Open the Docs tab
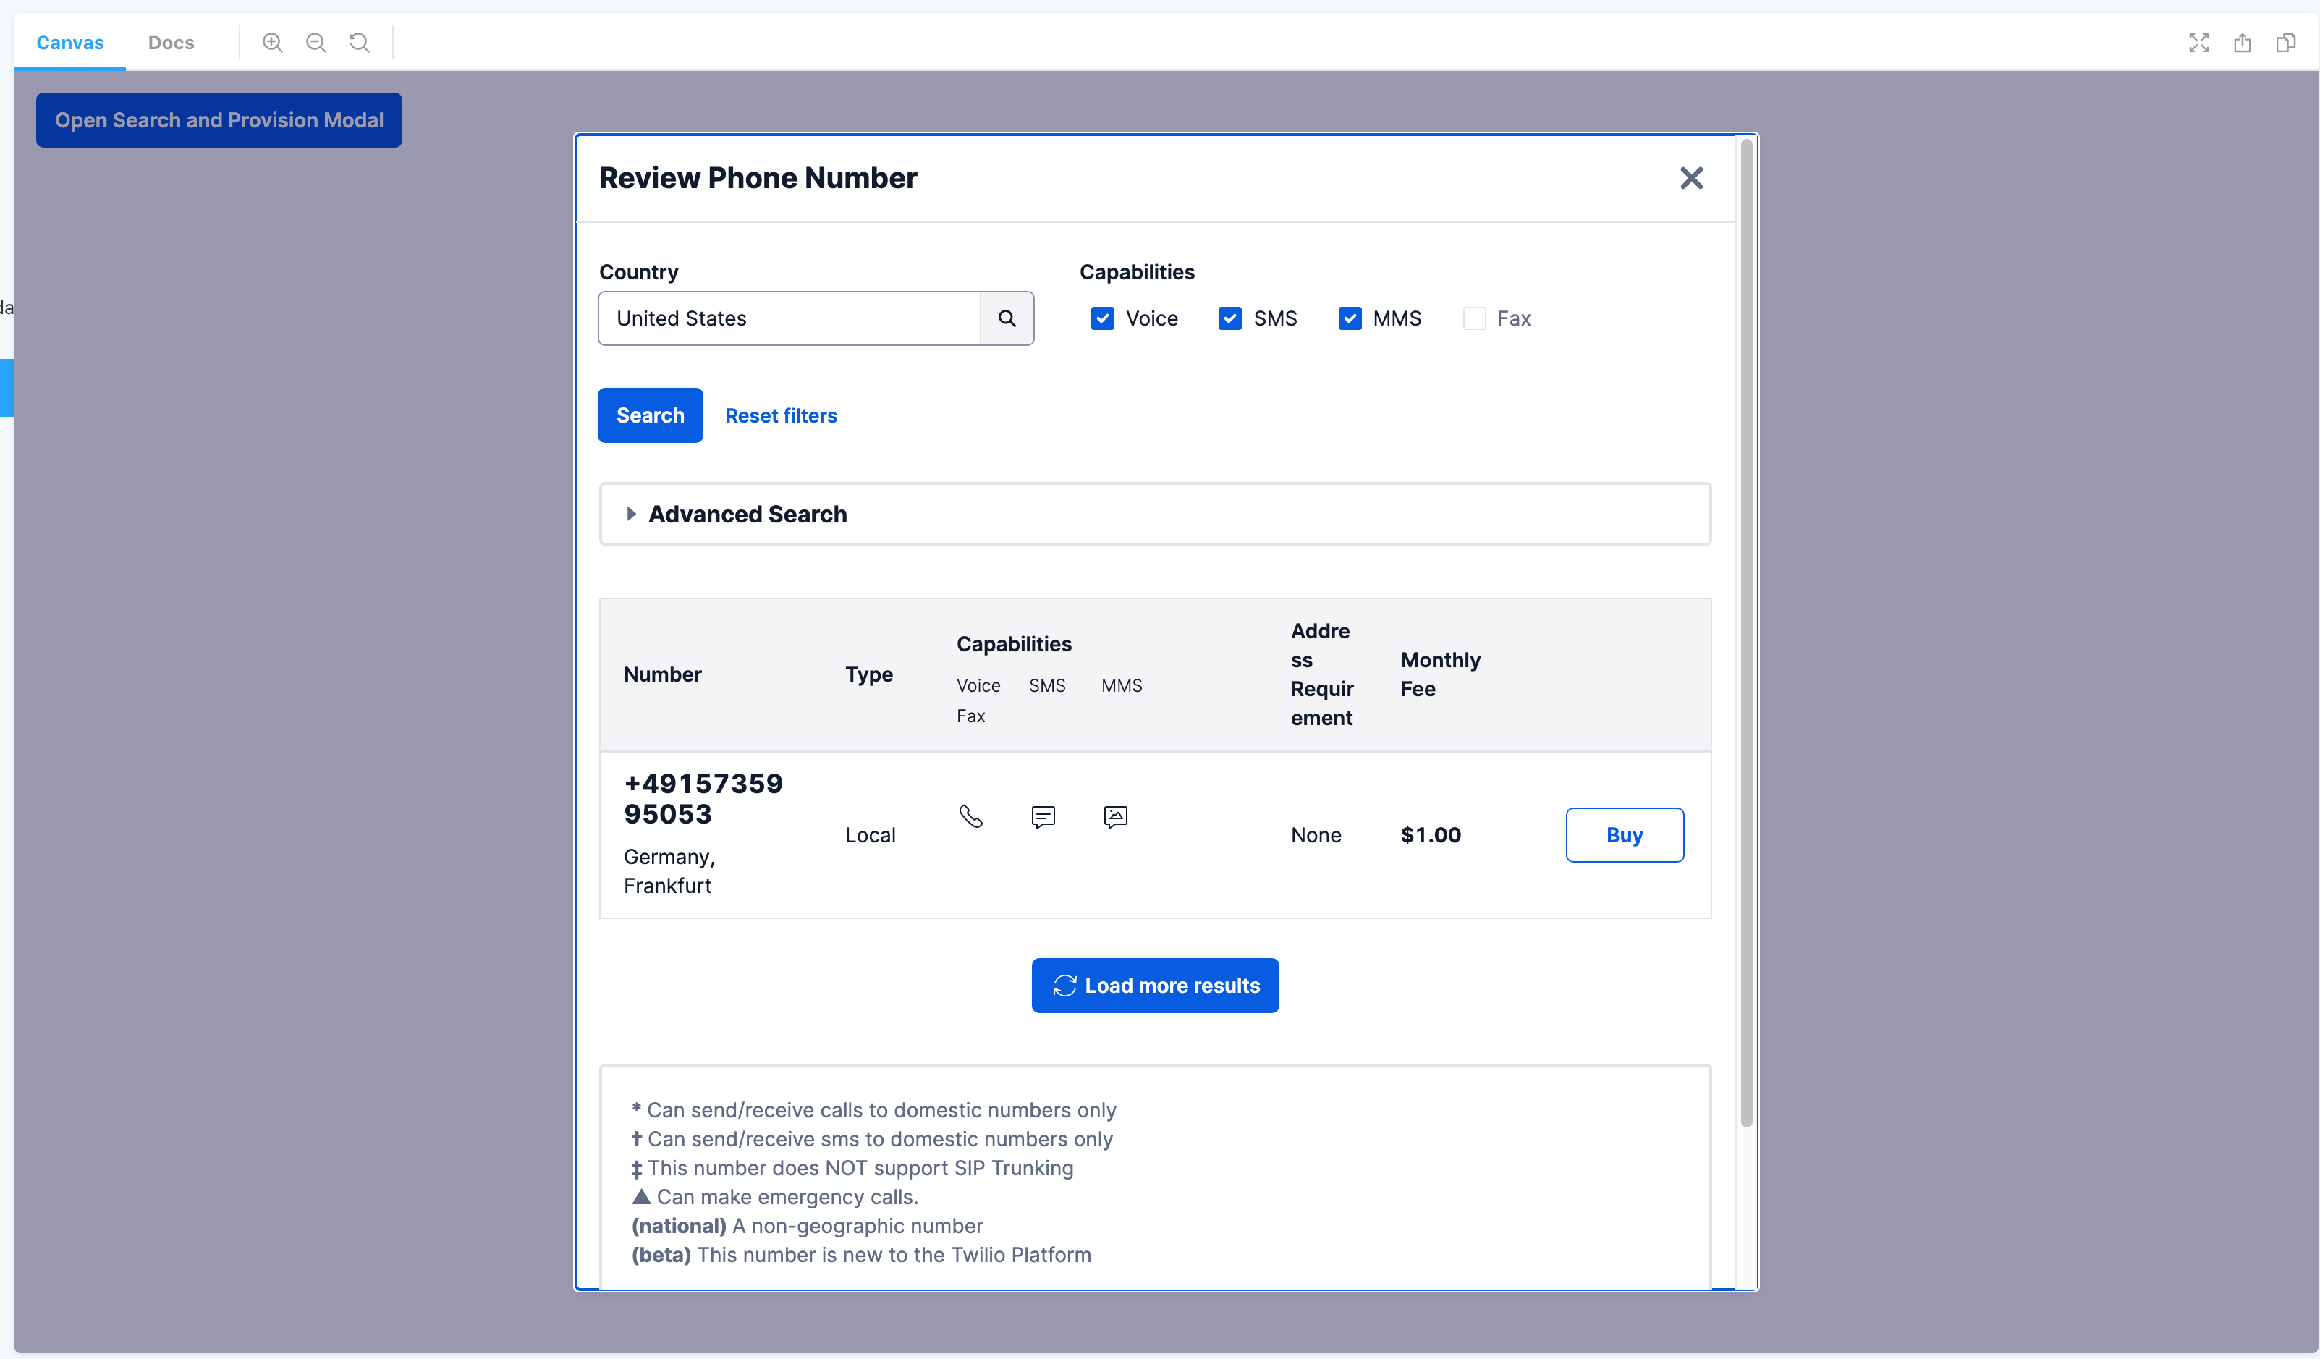The image size is (2320, 1359). coord(172,43)
